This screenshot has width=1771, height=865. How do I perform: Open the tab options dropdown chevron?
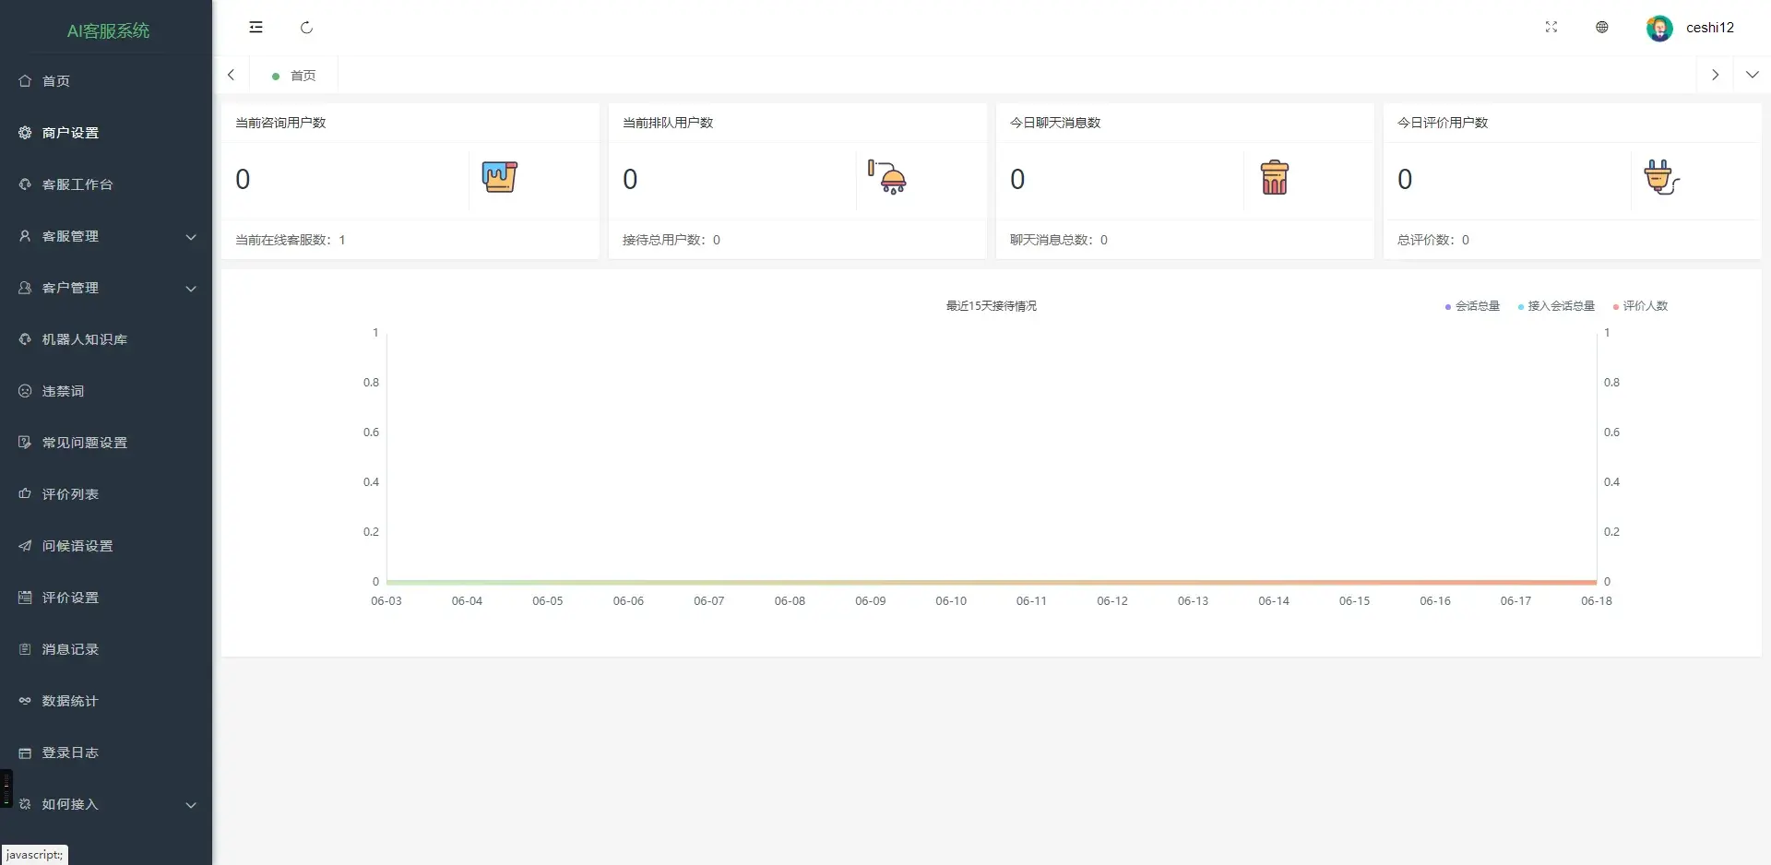pos(1753,75)
